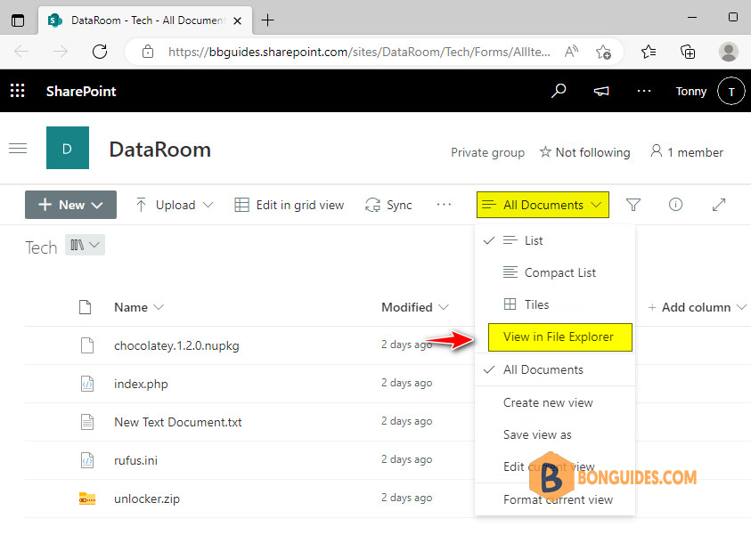The height and width of the screenshot is (535, 751).
Task: Choose the Tiles layout option
Action: coord(556,304)
